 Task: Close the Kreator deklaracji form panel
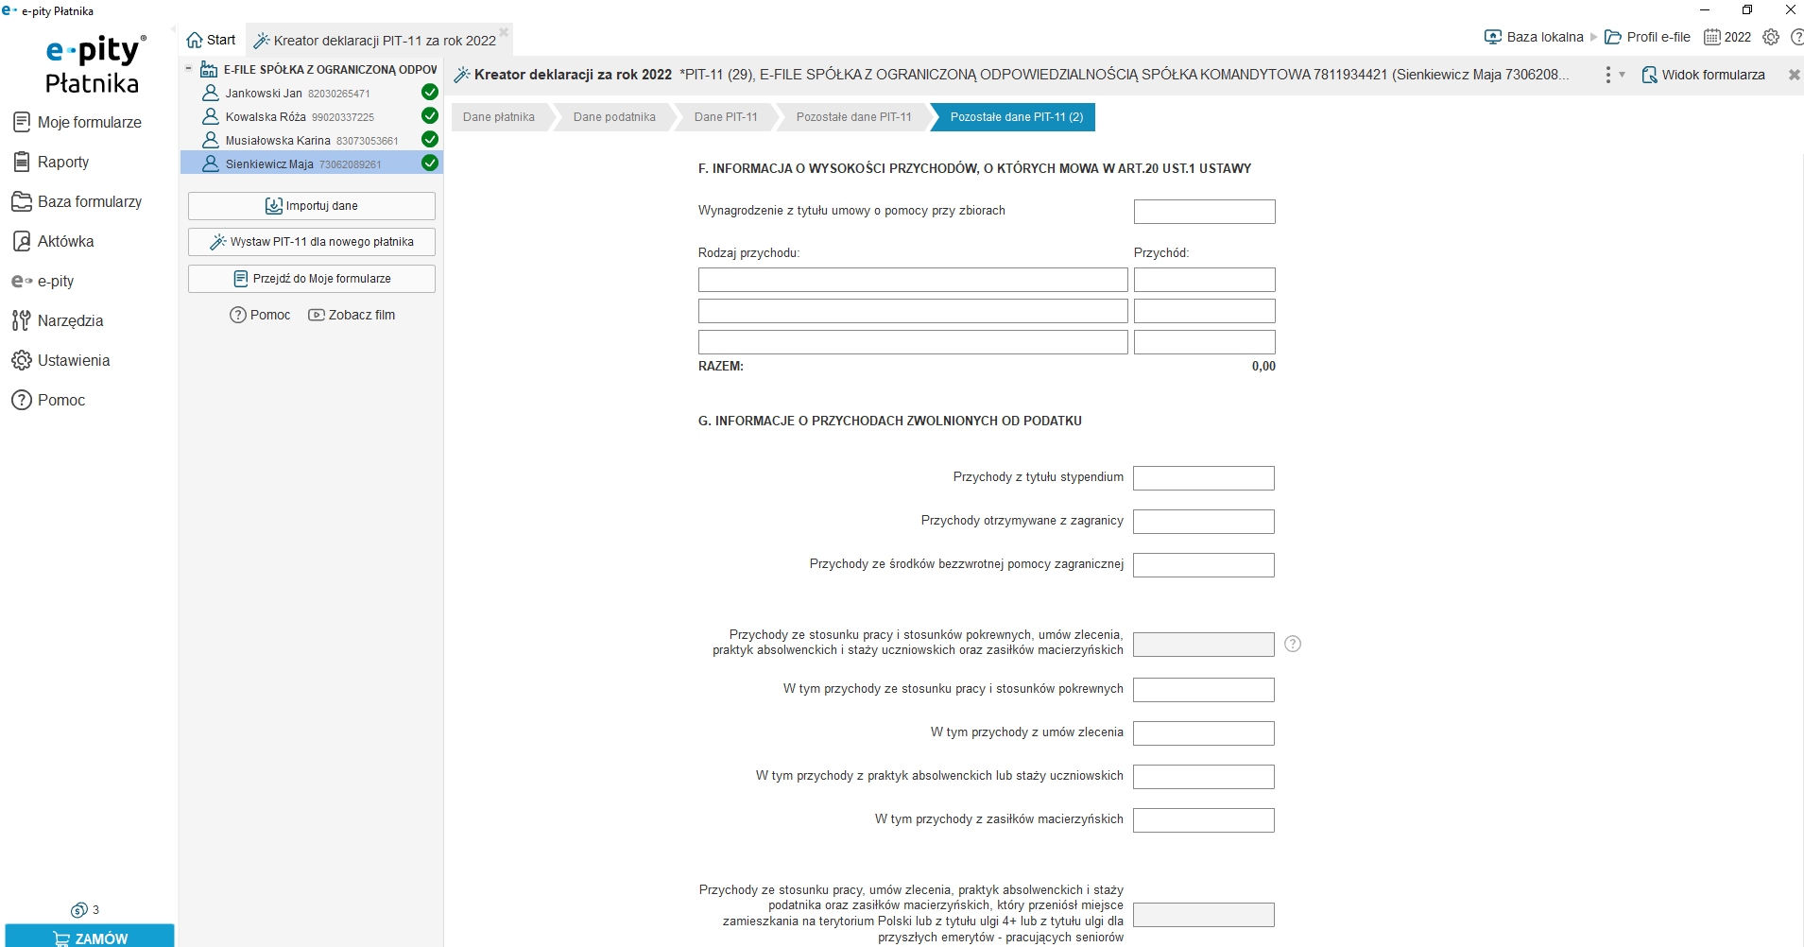[x=1794, y=75]
